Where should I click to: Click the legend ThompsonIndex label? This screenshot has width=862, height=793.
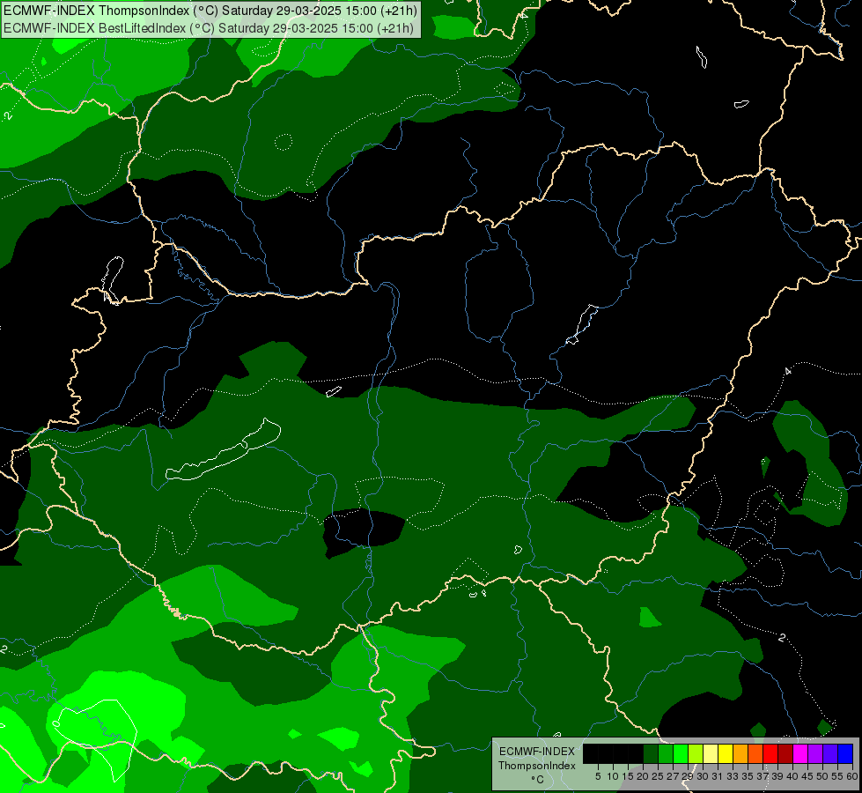pos(537,766)
